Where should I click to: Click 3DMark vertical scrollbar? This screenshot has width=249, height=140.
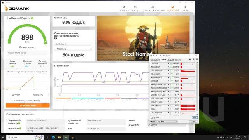194,73
